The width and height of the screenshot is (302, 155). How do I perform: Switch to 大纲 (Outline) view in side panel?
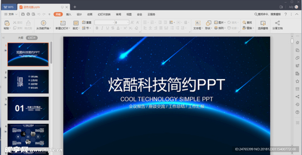click(20, 38)
